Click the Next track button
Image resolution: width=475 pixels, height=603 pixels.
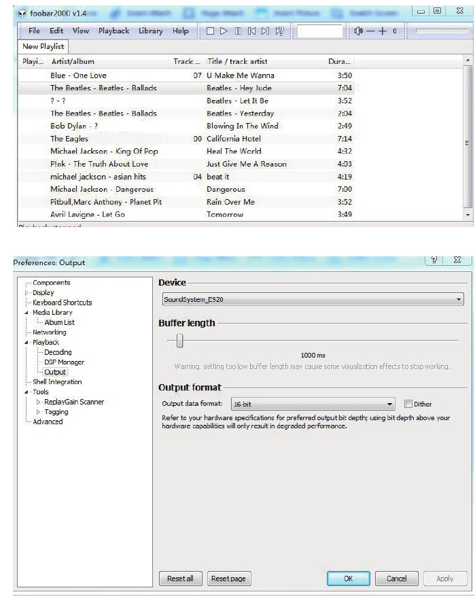pos(265,31)
